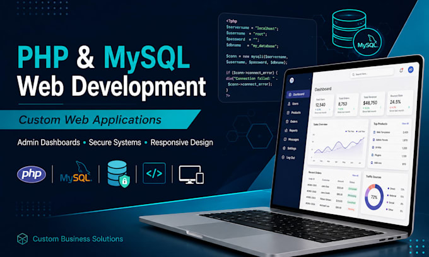Click the circular logo atop dashboard sidebar
Viewport: 429px width, 257px height.
click(291, 80)
